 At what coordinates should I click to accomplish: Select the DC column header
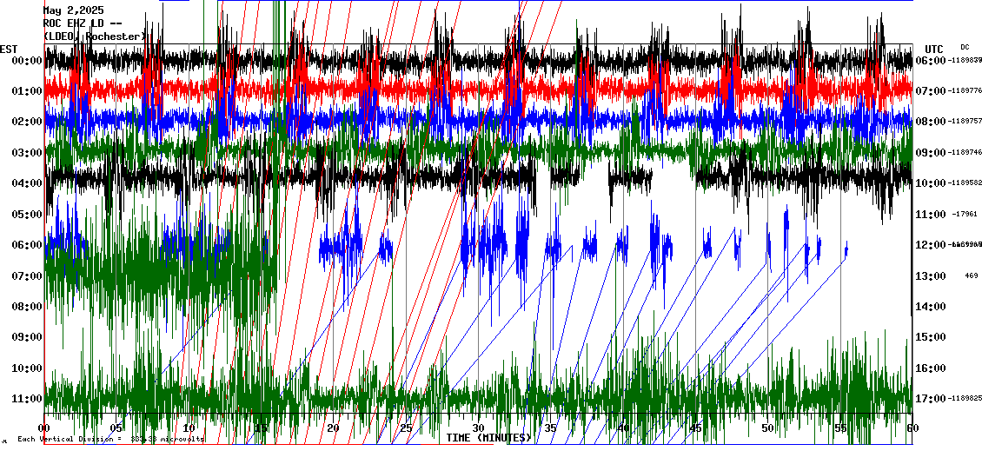[965, 47]
